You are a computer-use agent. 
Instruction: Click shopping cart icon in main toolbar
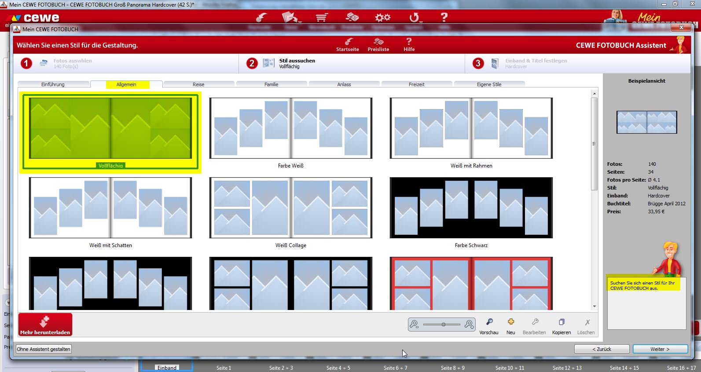(322, 18)
